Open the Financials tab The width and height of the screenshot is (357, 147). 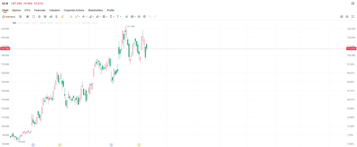[x=40, y=10]
